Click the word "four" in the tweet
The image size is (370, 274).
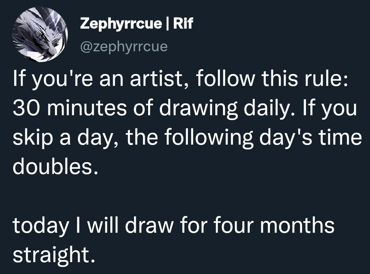pyautogui.click(x=233, y=225)
